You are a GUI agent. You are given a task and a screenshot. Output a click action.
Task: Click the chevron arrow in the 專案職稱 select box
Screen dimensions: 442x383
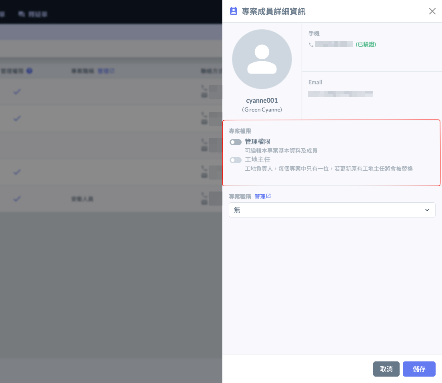pos(427,210)
